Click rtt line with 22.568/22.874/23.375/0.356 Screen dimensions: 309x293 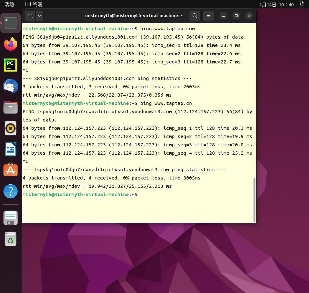(x=97, y=95)
